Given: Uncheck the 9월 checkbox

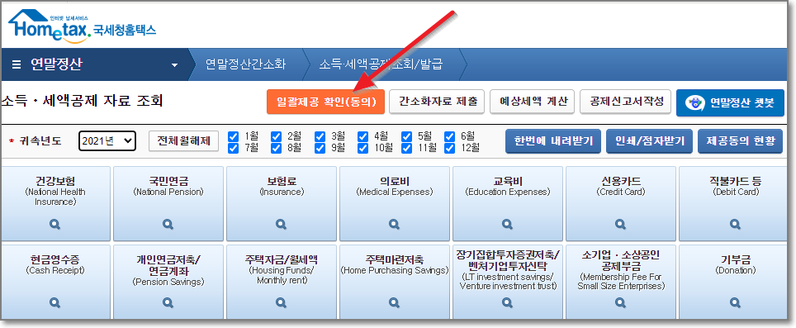Looking at the screenshot, I should click(320, 148).
